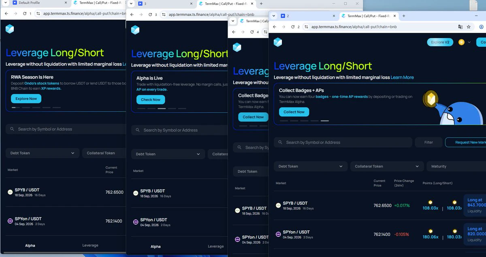Image resolution: width=486 pixels, height=257 pixels.
Task: Switch to TermMax tab in front window
Action: click(369, 16)
